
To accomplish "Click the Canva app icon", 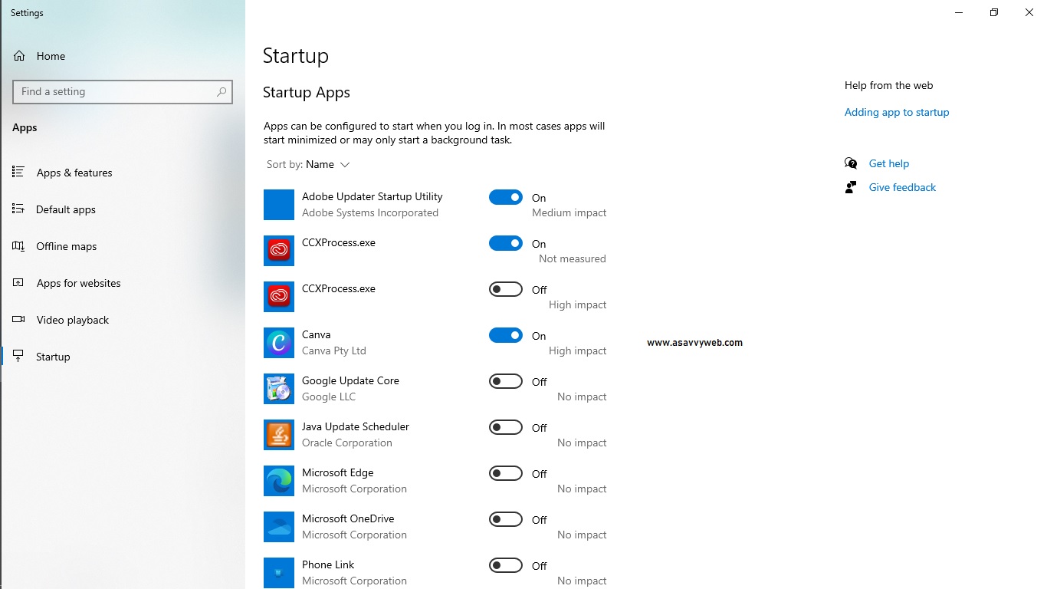I will 279,343.
